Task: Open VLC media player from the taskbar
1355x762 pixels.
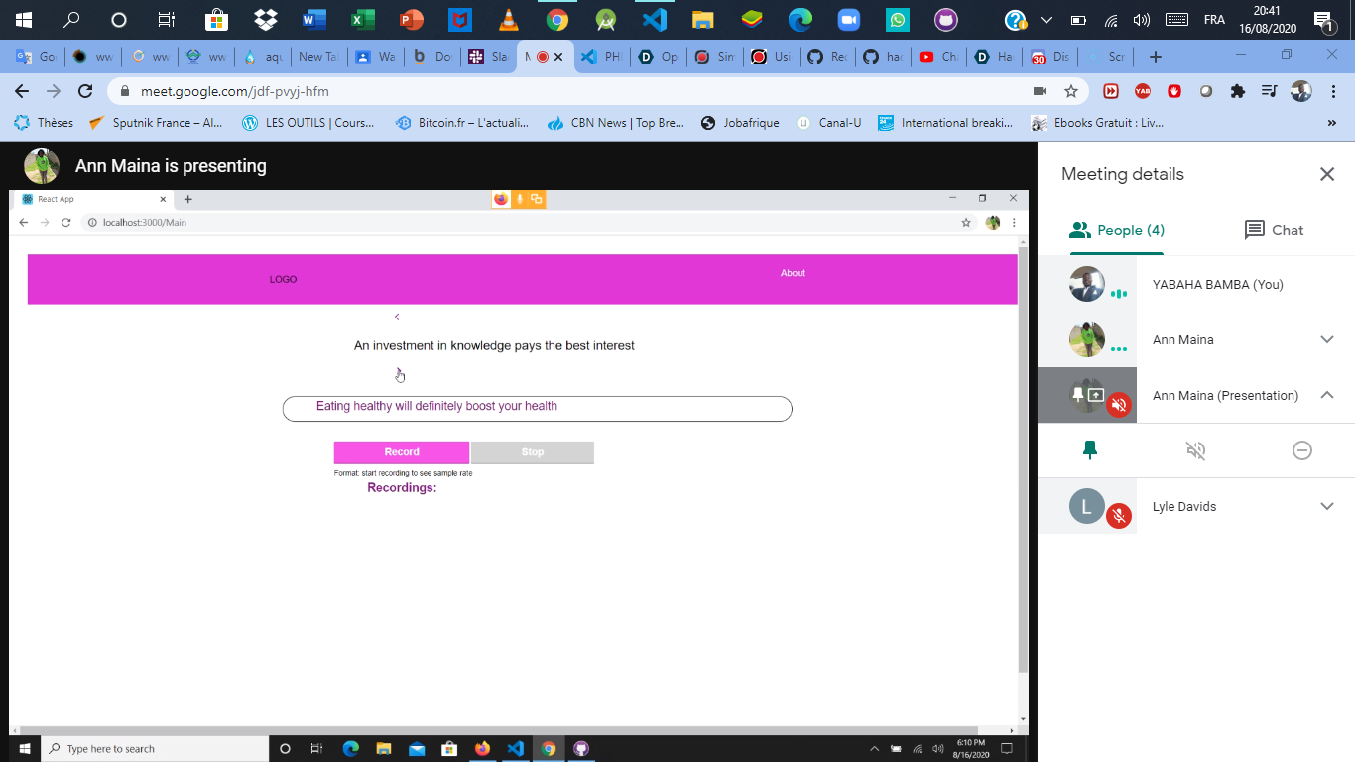Action: point(508,19)
